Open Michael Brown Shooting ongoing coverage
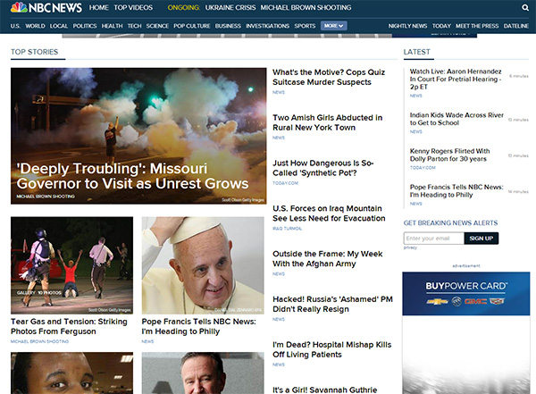The image size is (536, 394). tap(306, 8)
